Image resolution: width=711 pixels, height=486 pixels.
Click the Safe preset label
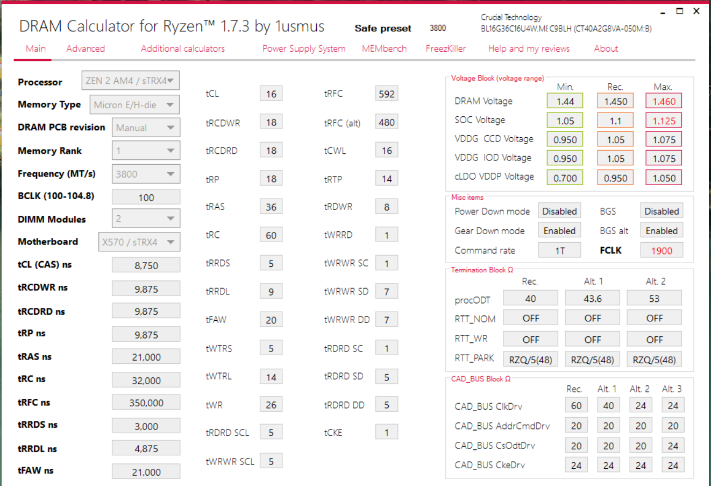(382, 28)
